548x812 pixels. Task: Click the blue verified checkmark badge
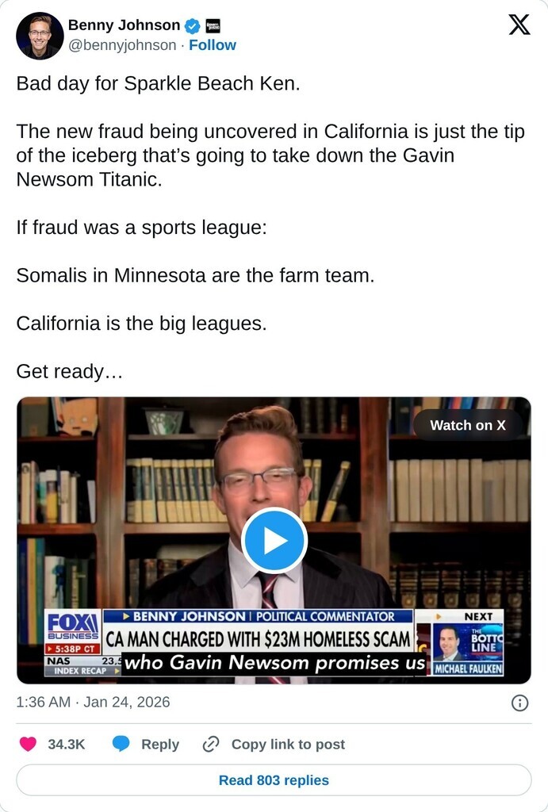[193, 25]
